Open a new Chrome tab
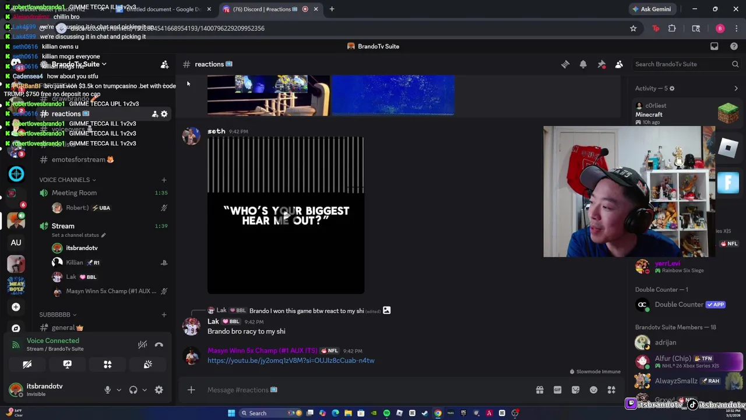This screenshot has height=420, width=746. 332,9
